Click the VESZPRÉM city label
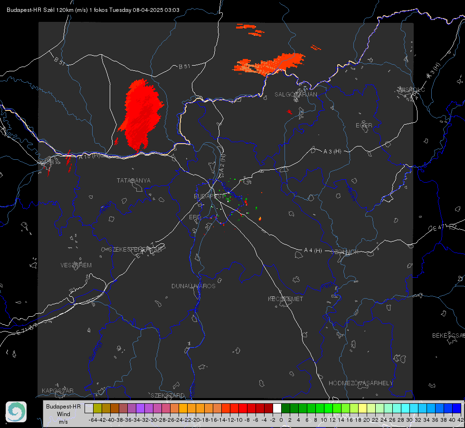465x428 pixels. point(76,265)
